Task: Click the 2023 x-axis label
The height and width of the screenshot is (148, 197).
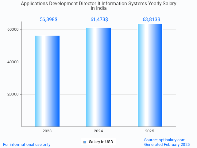Action: [x=47, y=131]
